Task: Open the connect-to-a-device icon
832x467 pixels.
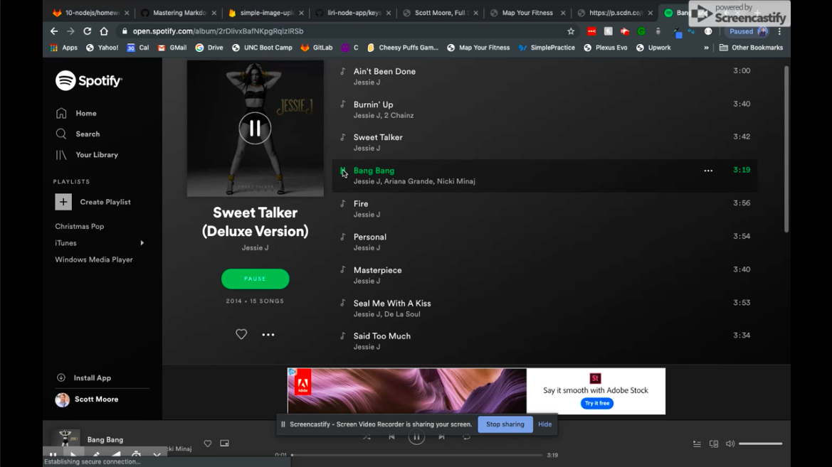Action: click(x=714, y=444)
